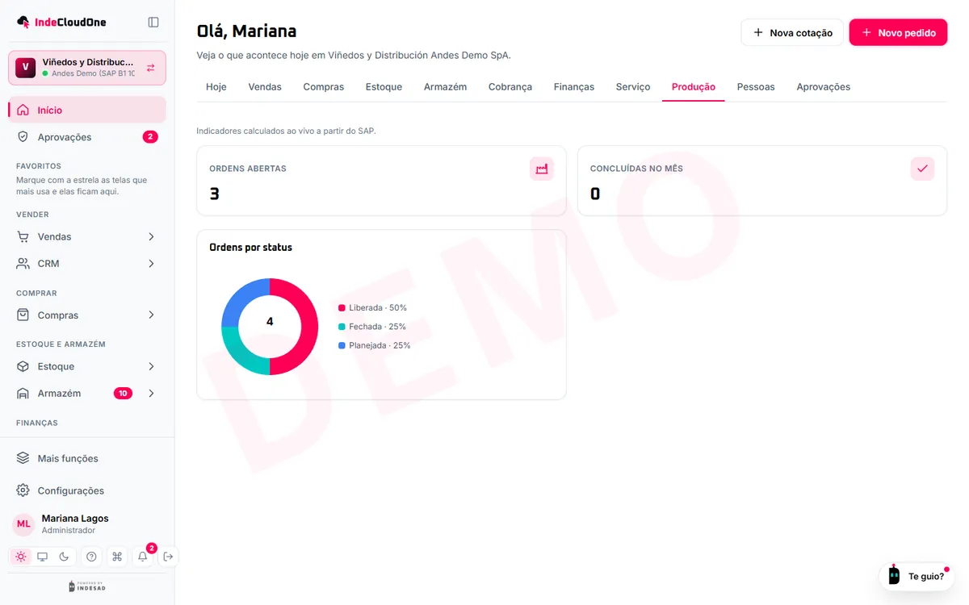969x605 pixels.
Task: Click the Configurações gear icon
Action: pyautogui.click(x=23, y=490)
